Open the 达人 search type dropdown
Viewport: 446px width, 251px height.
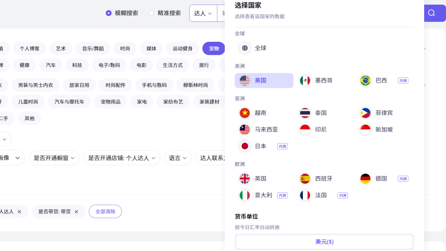(x=203, y=13)
